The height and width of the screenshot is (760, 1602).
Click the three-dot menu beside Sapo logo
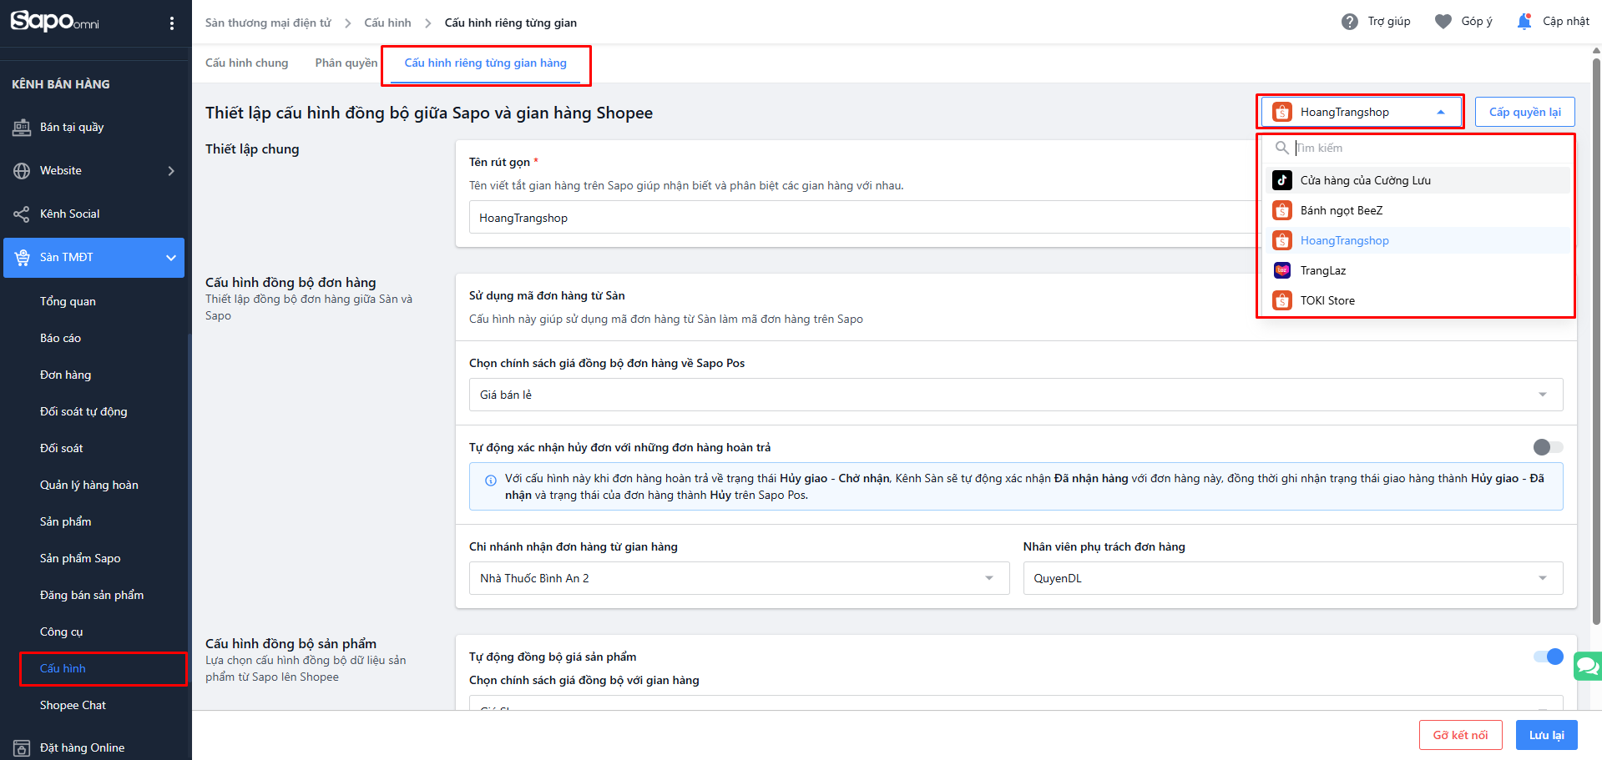point(172,23)
